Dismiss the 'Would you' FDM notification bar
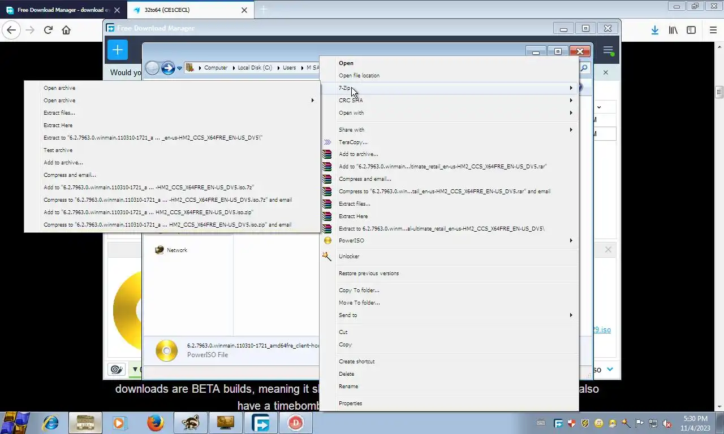This screenshot has height=434, width=724. (x=606, y=72)
